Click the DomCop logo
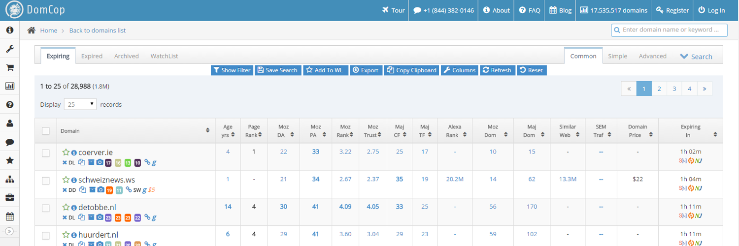739x246 pixels. point(35,10)
